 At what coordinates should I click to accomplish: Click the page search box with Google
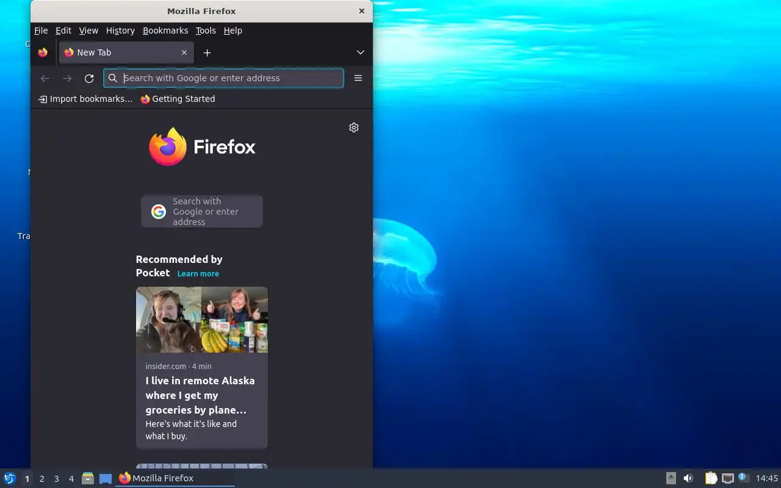202,212
